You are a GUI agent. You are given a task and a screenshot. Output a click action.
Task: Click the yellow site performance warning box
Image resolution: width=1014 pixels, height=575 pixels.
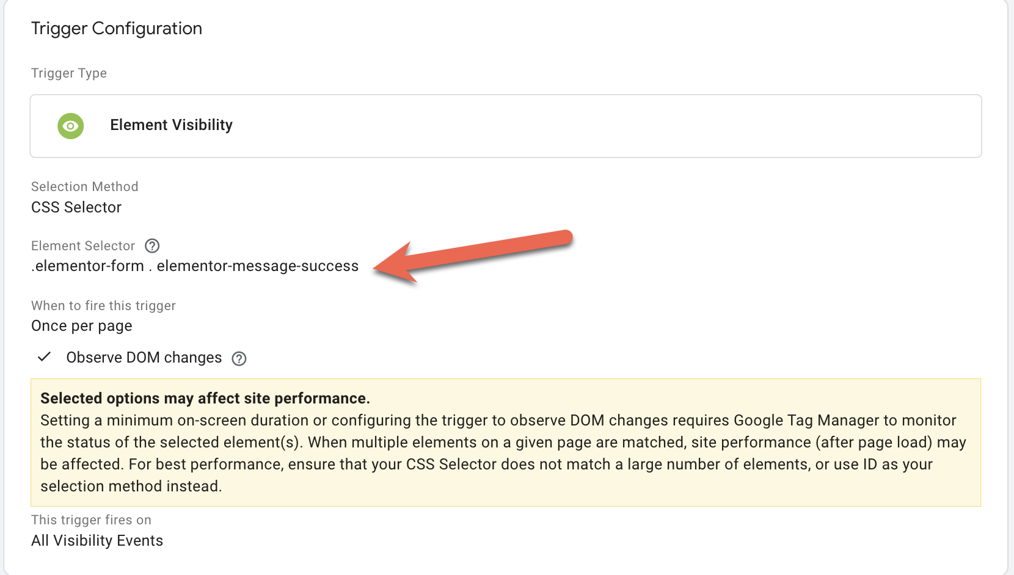(x=506, y=443)
